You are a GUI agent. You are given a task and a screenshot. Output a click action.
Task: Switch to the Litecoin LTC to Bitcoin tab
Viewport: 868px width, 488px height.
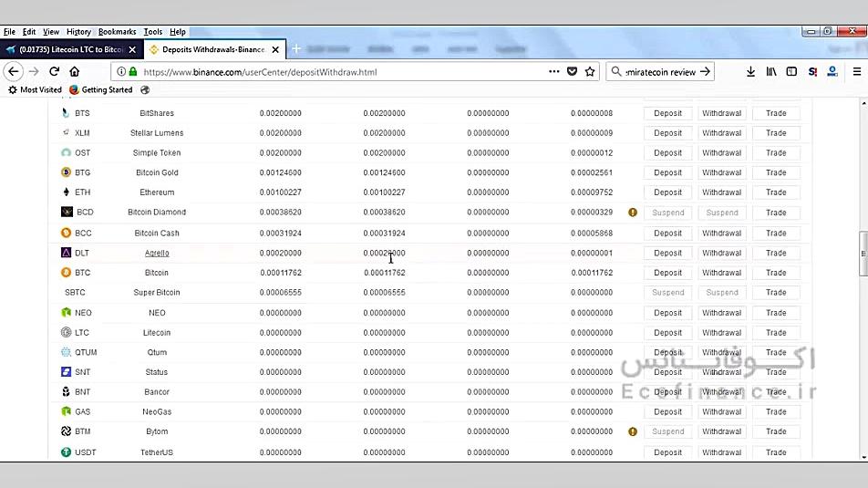pos(72,49)
